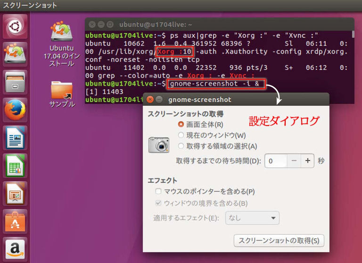
Task: Click the スクリーンショットの取得 section heading
Action: tap(186, 114)
